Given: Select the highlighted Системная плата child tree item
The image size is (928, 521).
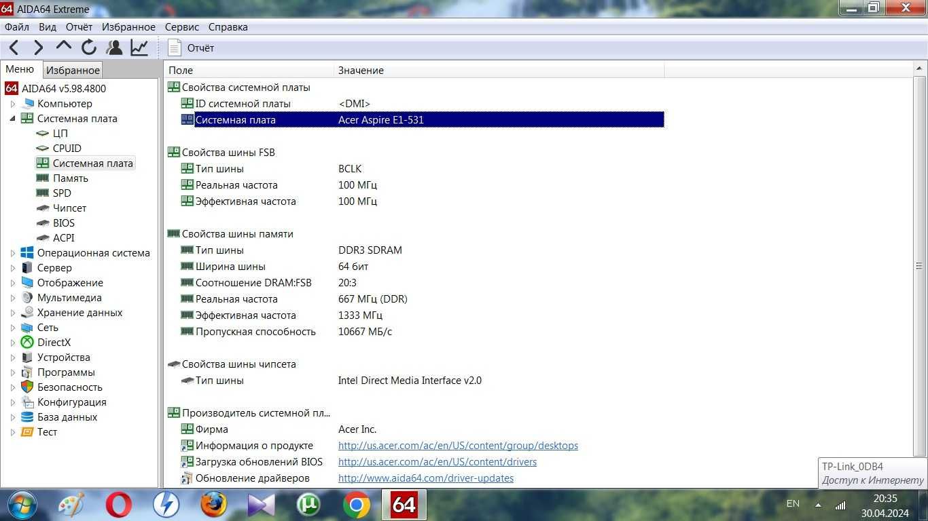Looking at the screenshot, I should coord(92,163).
